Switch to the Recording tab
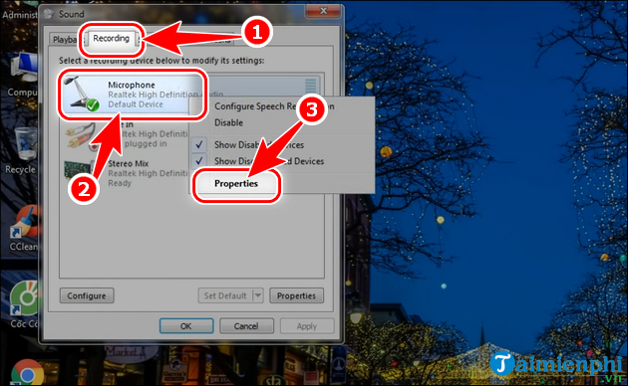The image size is (628, 386). 111,39
